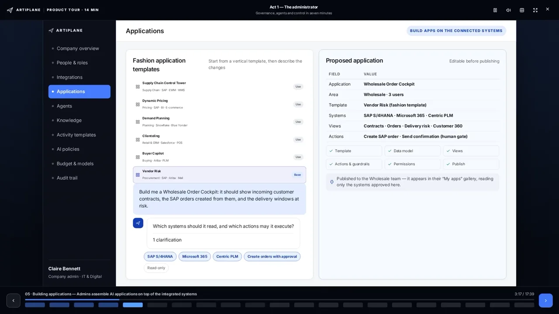Use the Demand Planning template

(x=298, y=122)
